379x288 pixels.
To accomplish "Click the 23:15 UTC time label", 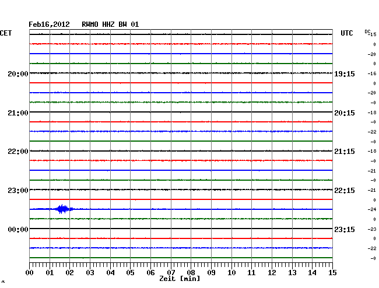I will (x=345, y=229).
